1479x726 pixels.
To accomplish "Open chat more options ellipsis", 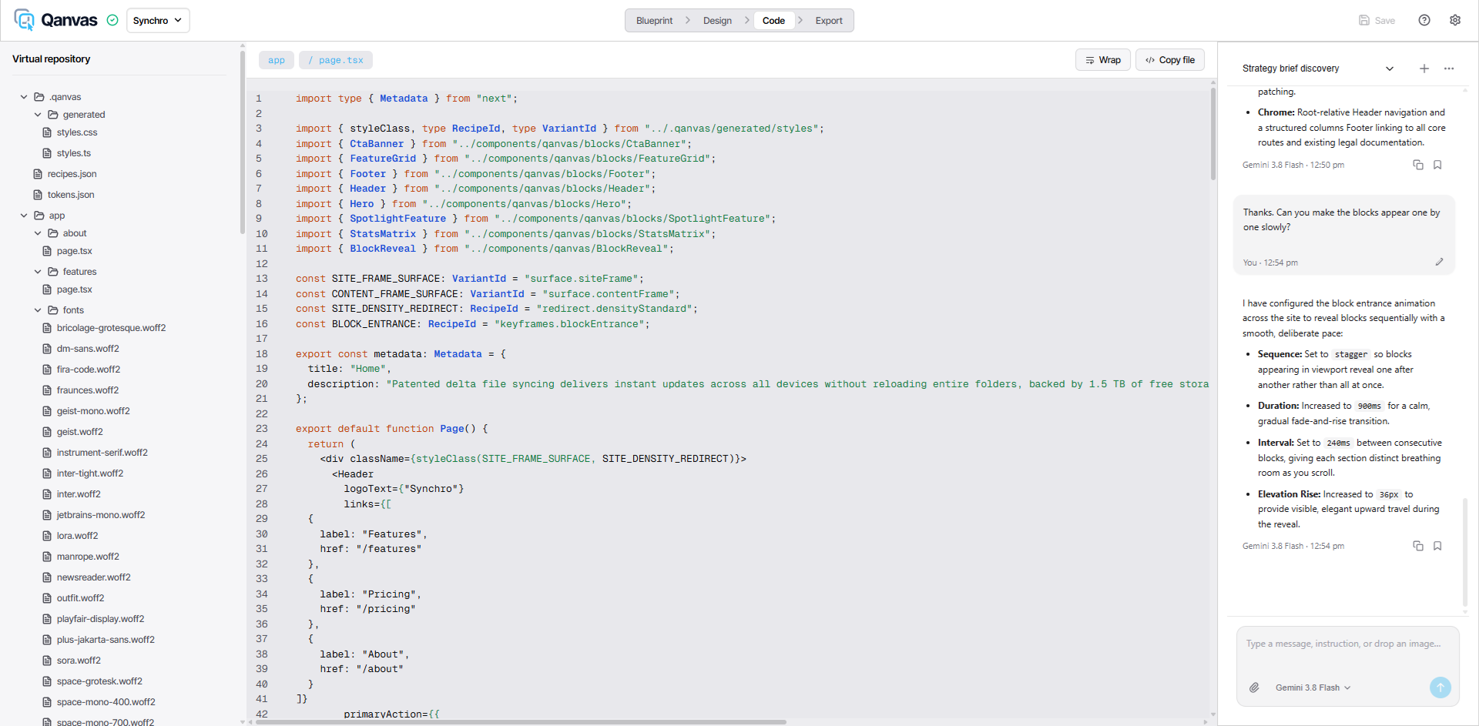I will (1449, 69).
